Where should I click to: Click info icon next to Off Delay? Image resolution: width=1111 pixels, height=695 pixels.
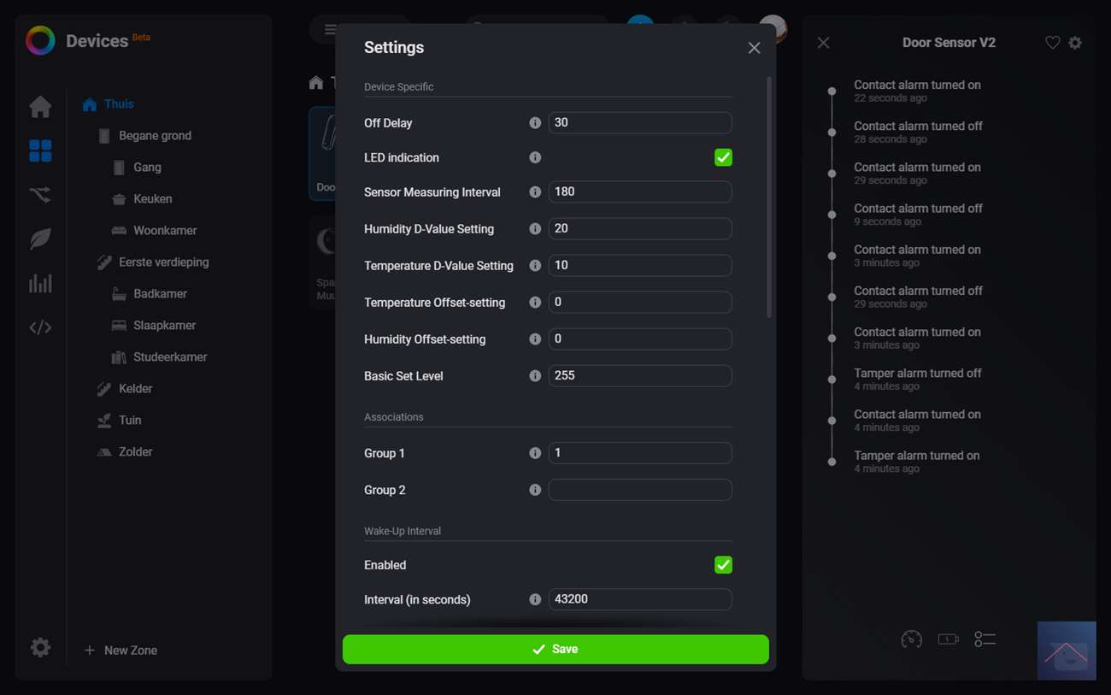point(535,123)
